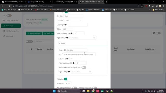Open the Chrome extensions puzzle icon

pyautogui.click(x=150, y=6)
